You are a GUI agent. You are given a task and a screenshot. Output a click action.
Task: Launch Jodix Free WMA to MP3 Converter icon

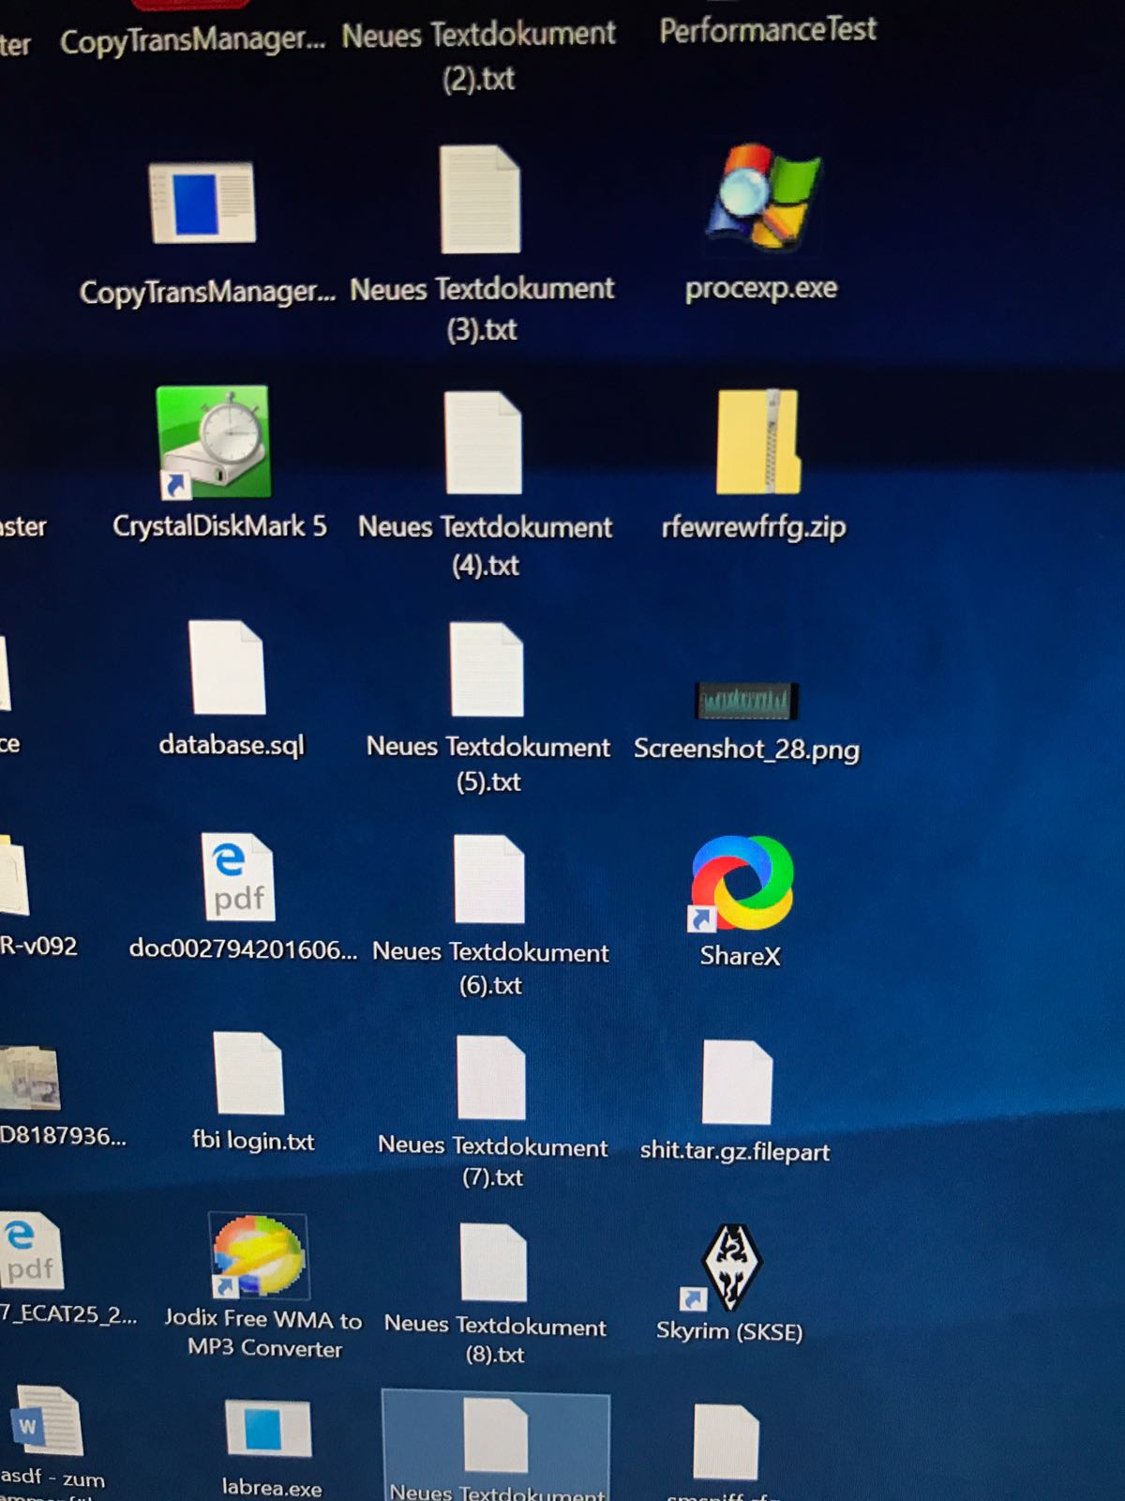(259, 1255)
